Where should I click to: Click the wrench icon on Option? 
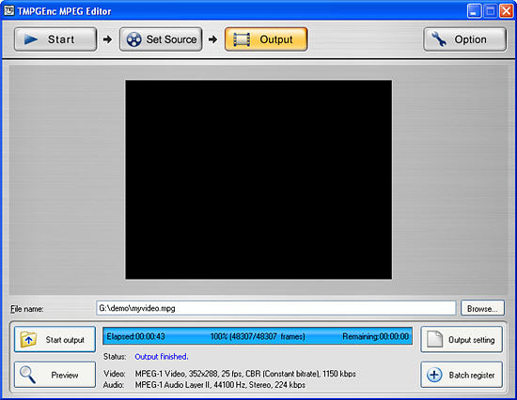[x=439, y=39]
